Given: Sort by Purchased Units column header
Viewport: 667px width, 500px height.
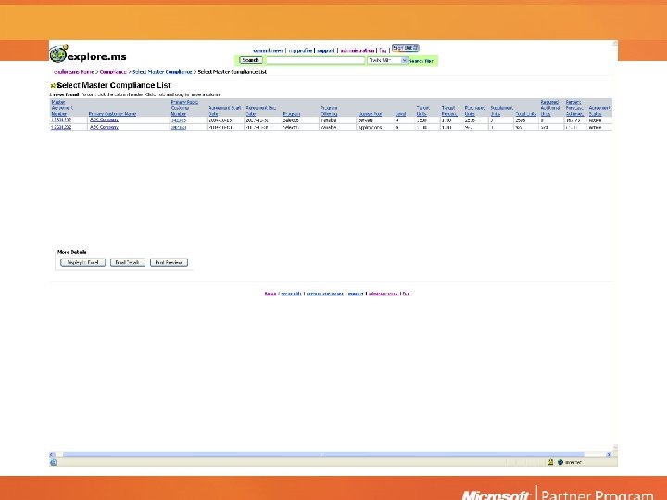Looking at the screenshot, I should coord(474,111).
